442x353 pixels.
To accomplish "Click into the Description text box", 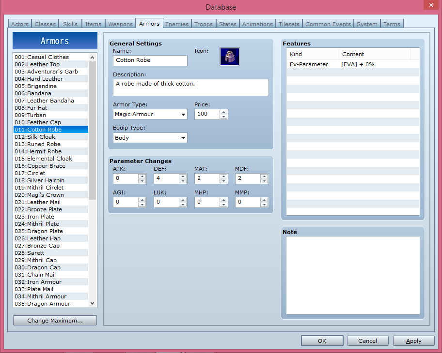I will [191, 88].
